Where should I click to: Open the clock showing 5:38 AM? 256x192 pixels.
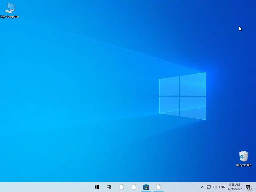pyautogui.click(x=234, y=187)
